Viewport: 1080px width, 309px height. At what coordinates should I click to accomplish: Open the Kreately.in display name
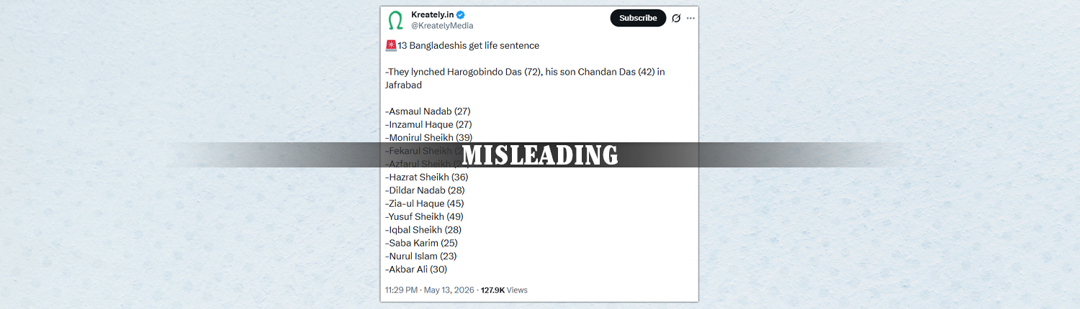(432, 15)
